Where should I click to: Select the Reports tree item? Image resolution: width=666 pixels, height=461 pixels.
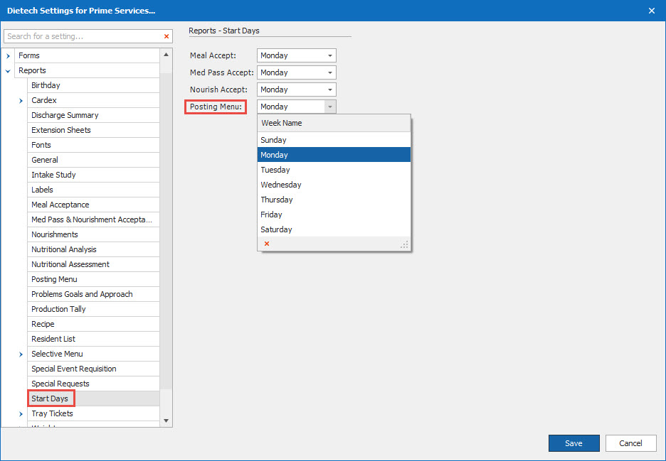tap(87, 70)
